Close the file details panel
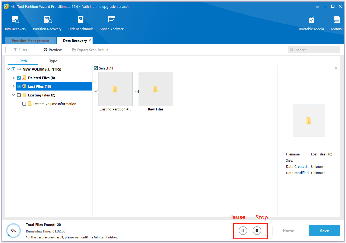This screenshot has width=346, height=243. [x=336, y=68]
